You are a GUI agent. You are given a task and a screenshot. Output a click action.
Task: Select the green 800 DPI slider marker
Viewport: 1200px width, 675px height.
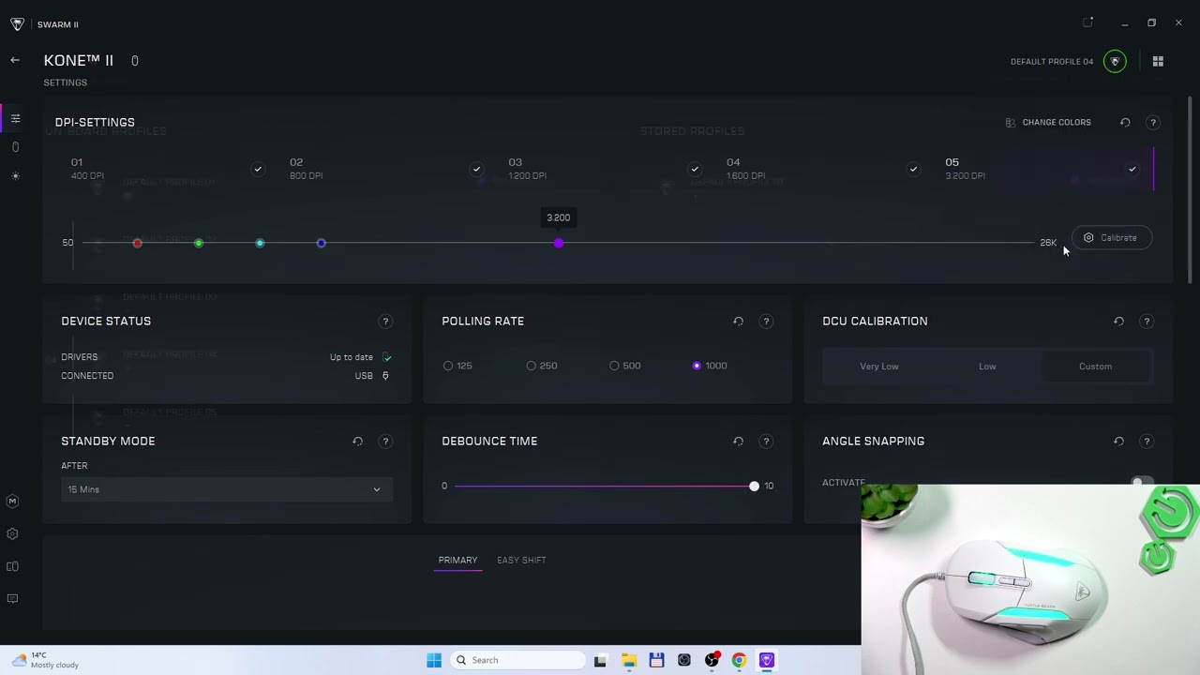click(x=199, y=243)
